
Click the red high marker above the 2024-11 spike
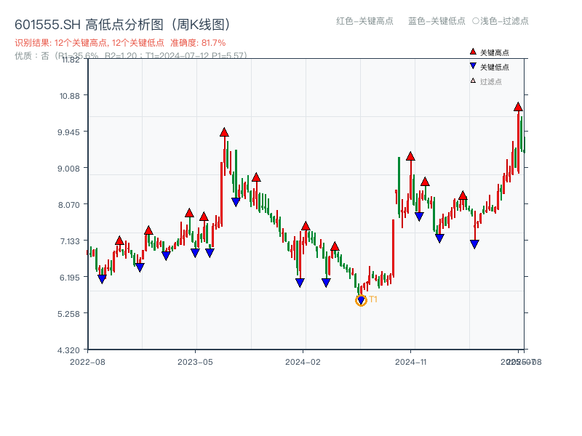(410, 156)
